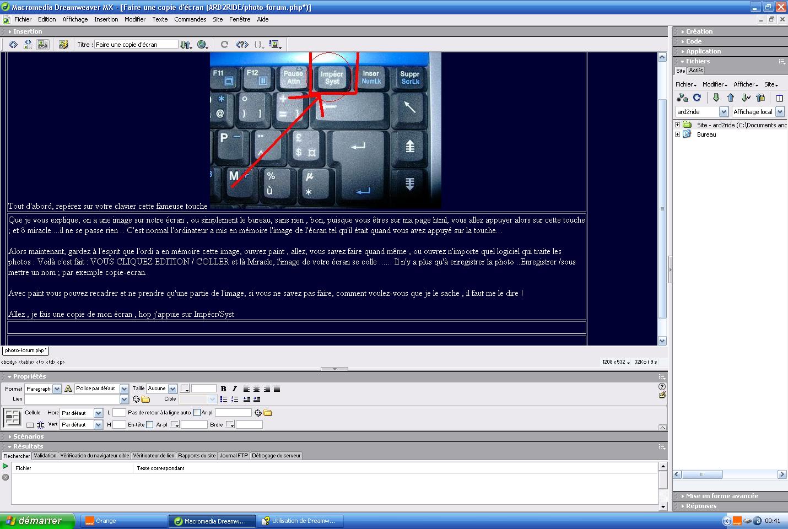This screenshot has height=529, width=788.
Task: Apply Italic formatting
Action: 234,388
